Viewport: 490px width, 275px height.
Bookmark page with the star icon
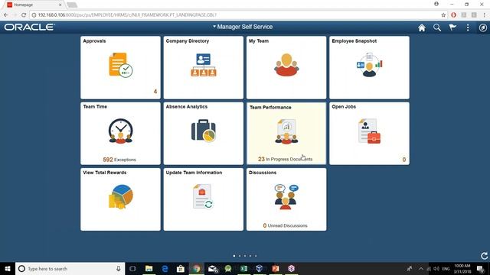click(x=443, y=15)
